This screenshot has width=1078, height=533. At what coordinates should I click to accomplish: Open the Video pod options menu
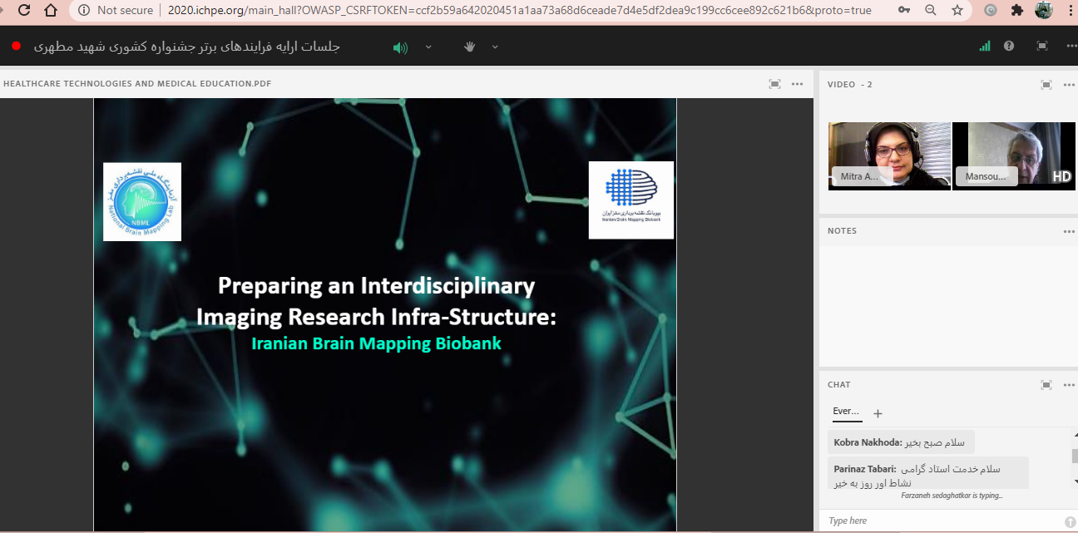pyautogui.click(x=1069, y=84)
